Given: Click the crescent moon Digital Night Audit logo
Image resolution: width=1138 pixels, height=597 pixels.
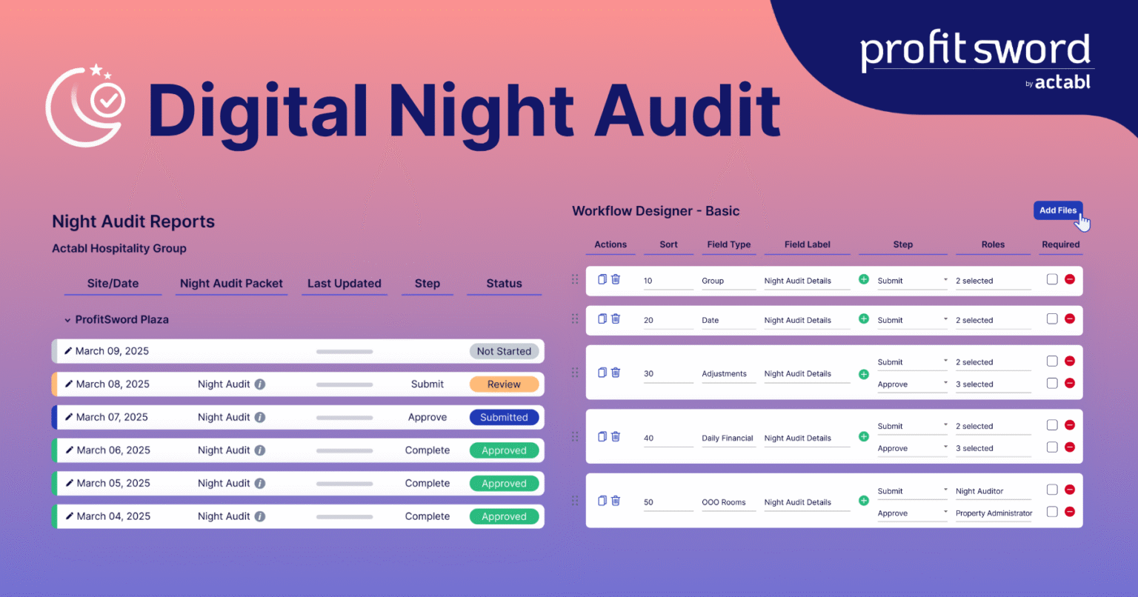Looking at the screenshot, I should (85, 105).
